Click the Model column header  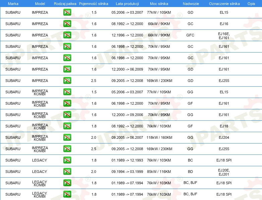pyautogui.click(x=40, y=4)
